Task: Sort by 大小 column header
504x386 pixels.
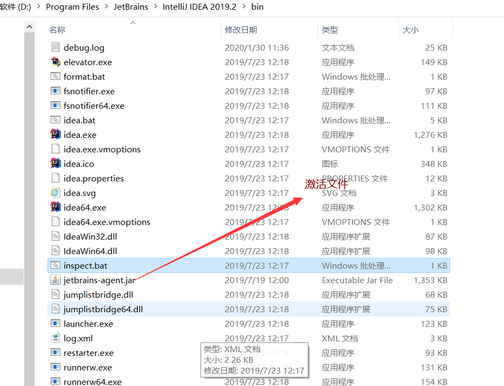Action: (x=410, y=30)
